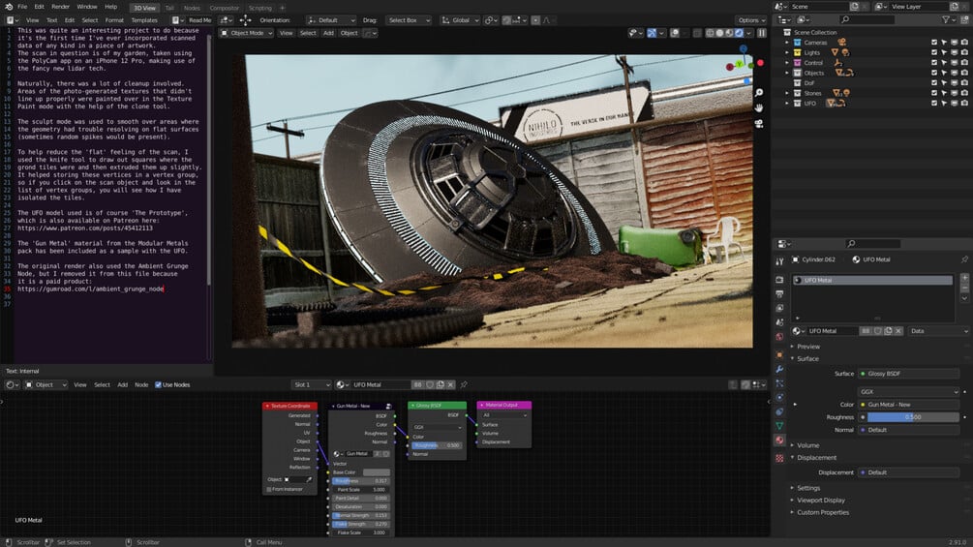Image resolution: width=973 pixels, height=547 pixels.
Task: Open the Global transform orientation dropdown
Action: [461, 19]
